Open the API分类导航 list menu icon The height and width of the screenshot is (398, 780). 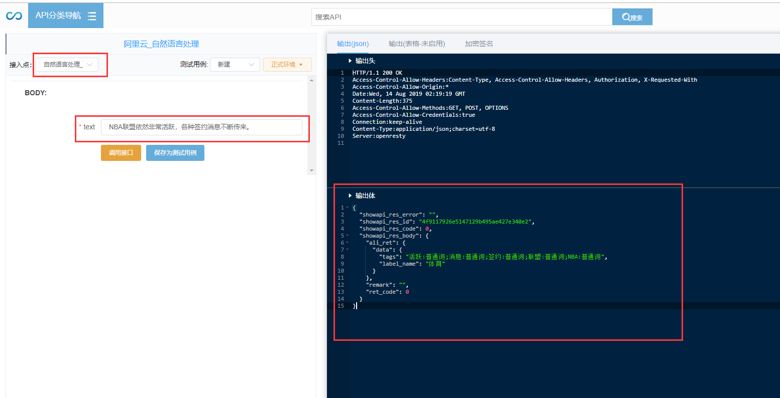click(x=92, y=16)
